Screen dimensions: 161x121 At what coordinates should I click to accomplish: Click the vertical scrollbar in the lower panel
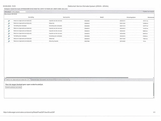[x=154, y=89]
